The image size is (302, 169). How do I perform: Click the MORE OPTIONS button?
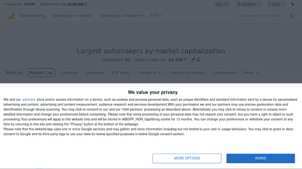tap(187, 158)
